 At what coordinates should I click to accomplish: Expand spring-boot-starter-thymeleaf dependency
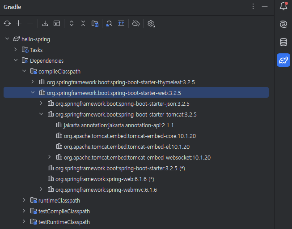point(33,82)
